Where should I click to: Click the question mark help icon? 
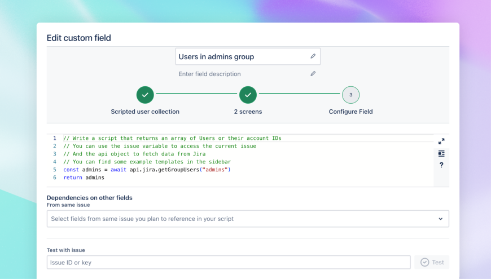(441, 165)
